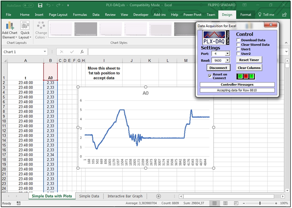Viewport: 292px width, 208px height.
Task: Select the first dark gray chart style thumbnail
Action: [x=86, y=29]
